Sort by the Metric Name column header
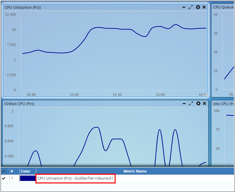Viewport: 235px width, 192px height. pyautogui.click(x=135, y=171)
